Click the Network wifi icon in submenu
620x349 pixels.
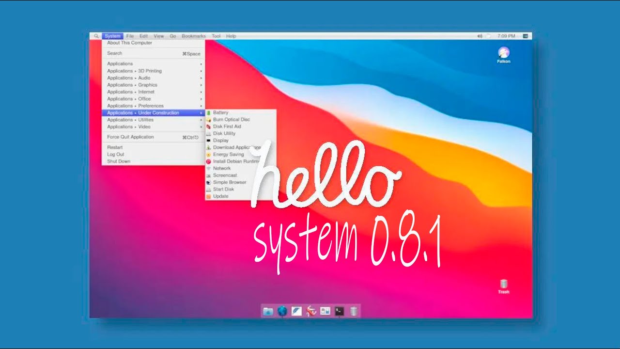[209, 168]
